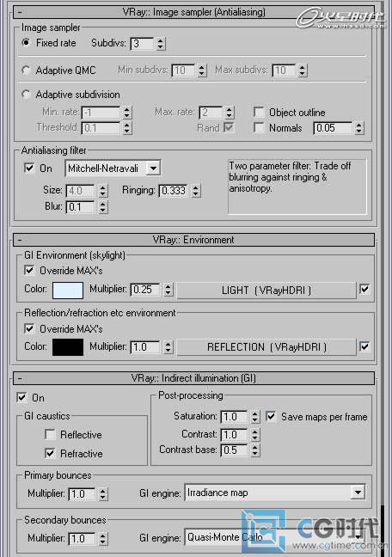Open the GI Environment skylight color swatch
392x557 pixels.
pyautogui.click(x=68, y=291)
